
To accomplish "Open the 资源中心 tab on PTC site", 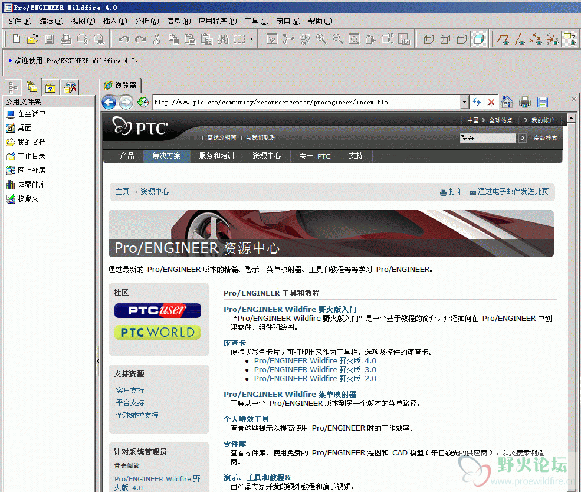I will click(267, 156).
